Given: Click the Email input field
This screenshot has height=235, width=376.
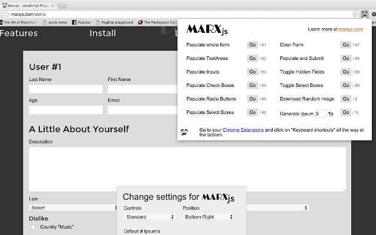Looking at the screenshot, I should pyautogui.click(x=143, y=110).
